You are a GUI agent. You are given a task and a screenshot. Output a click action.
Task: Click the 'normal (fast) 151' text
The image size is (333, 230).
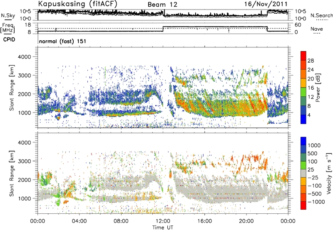pyautogui.click(x=63, y=41)
